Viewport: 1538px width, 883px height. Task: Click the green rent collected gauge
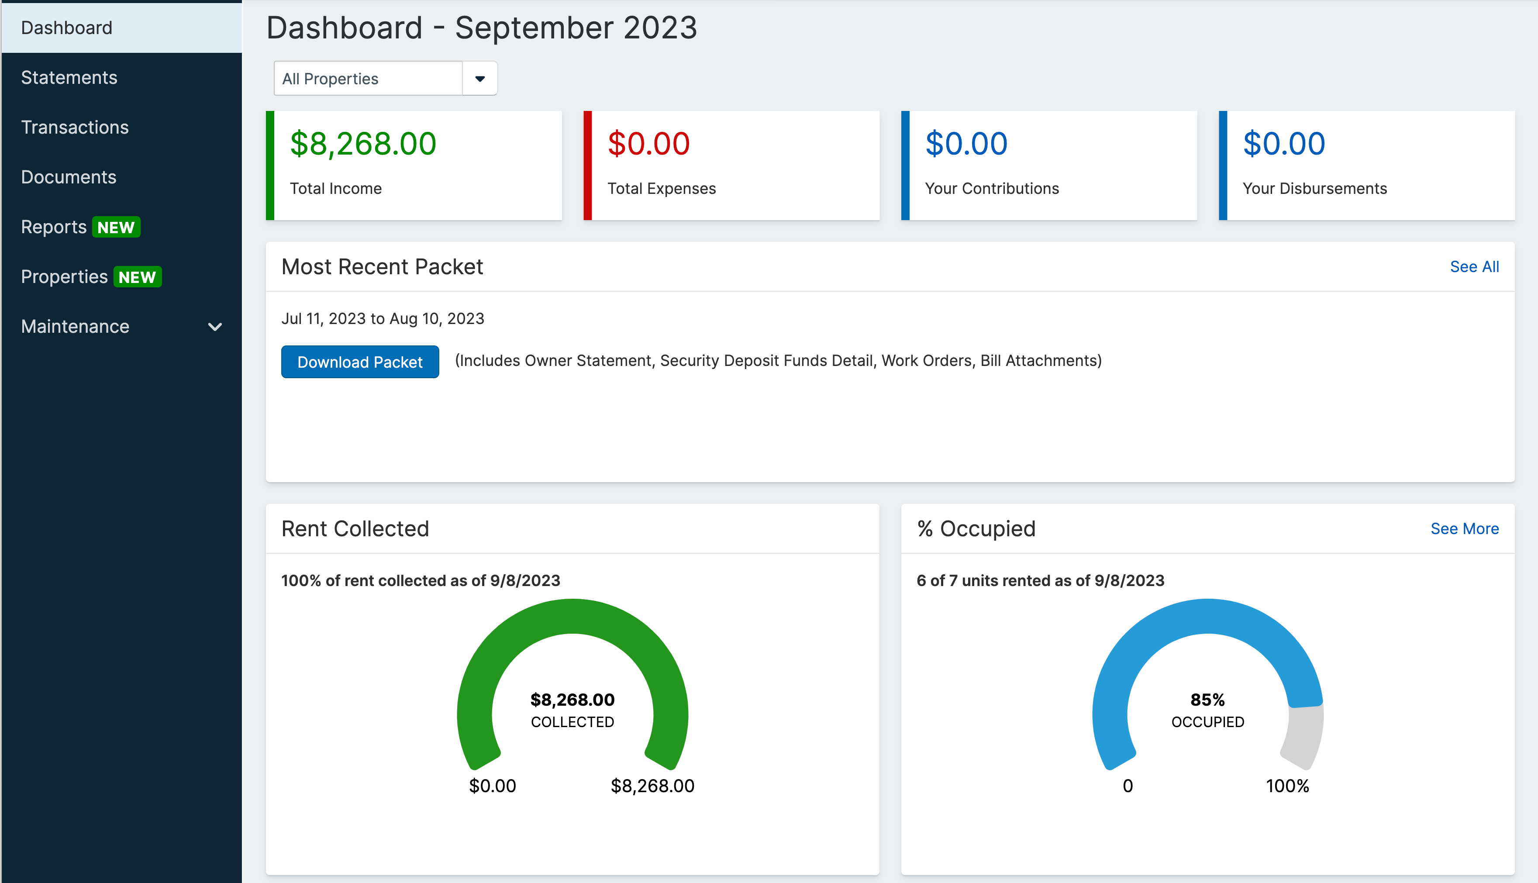[x=572, y=616]
